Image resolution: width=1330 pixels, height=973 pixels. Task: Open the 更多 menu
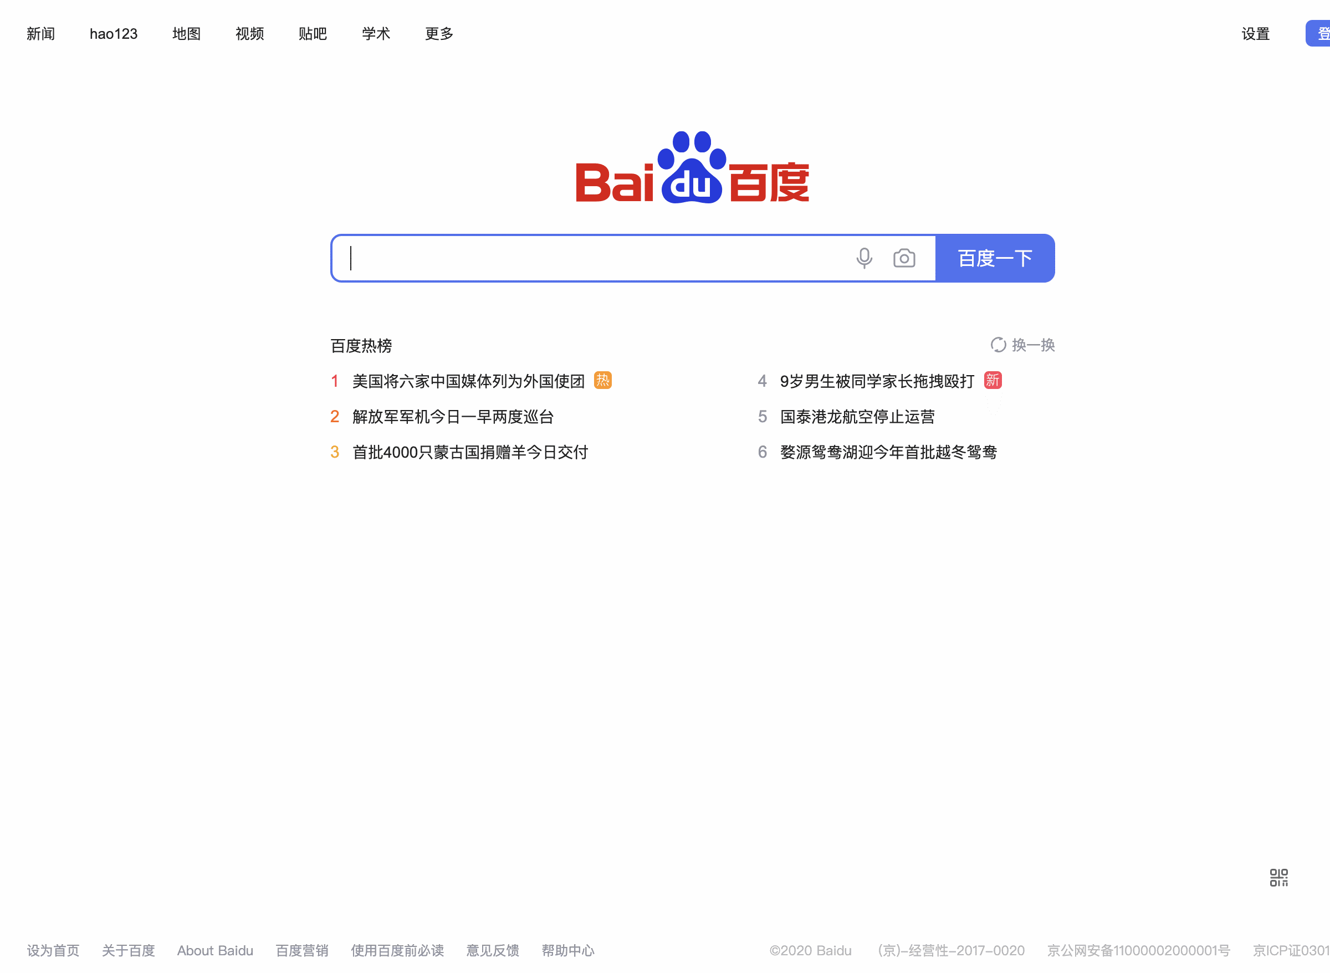pos(439,34)
